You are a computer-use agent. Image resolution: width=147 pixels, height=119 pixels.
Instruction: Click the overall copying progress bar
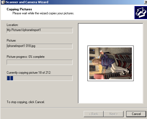40,78
